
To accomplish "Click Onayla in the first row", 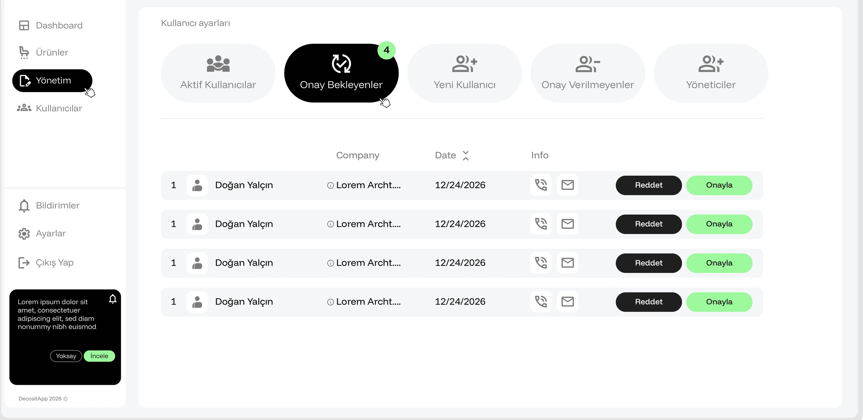I will point(719,185).
